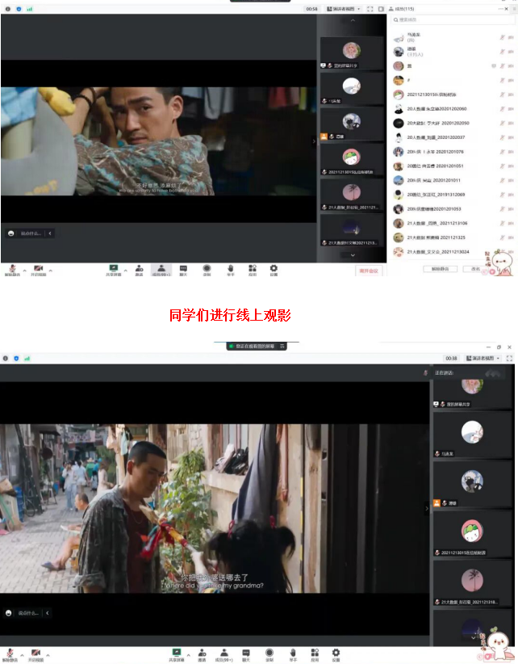Toggle 解除静音 microphone in lower toolbar

point(10,655)
